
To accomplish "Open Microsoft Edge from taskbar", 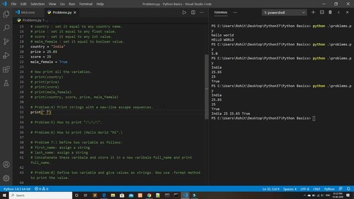I will 104,195.
